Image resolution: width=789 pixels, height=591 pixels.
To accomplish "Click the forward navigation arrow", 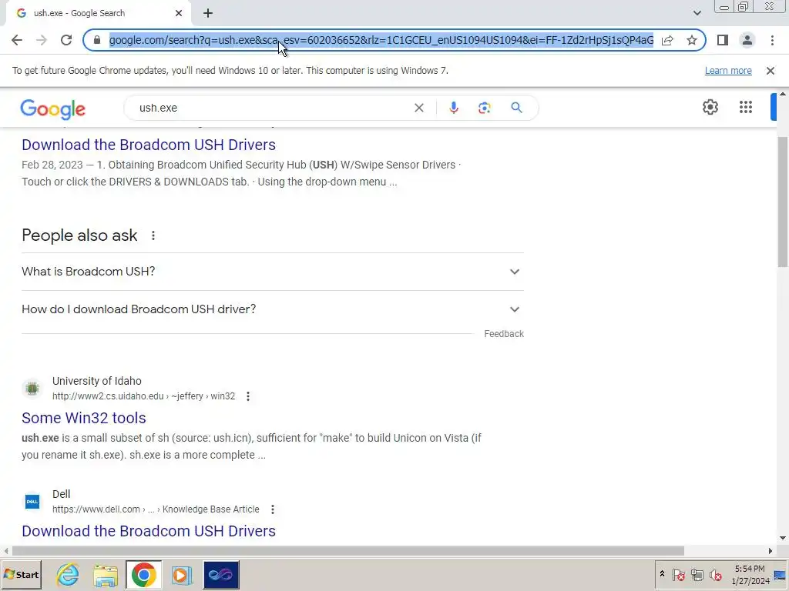I will (42, 40).
